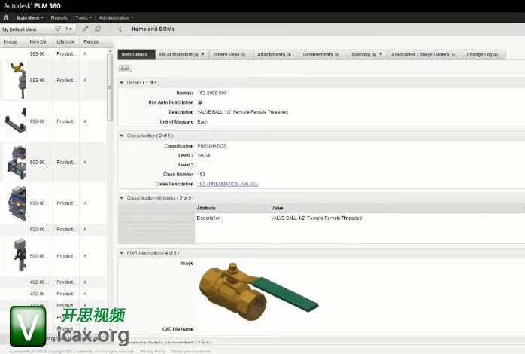Open the Main Menu dropdown
Image resolution: width=525 pixels, height=354 pixels.
[x=30, y=18]
